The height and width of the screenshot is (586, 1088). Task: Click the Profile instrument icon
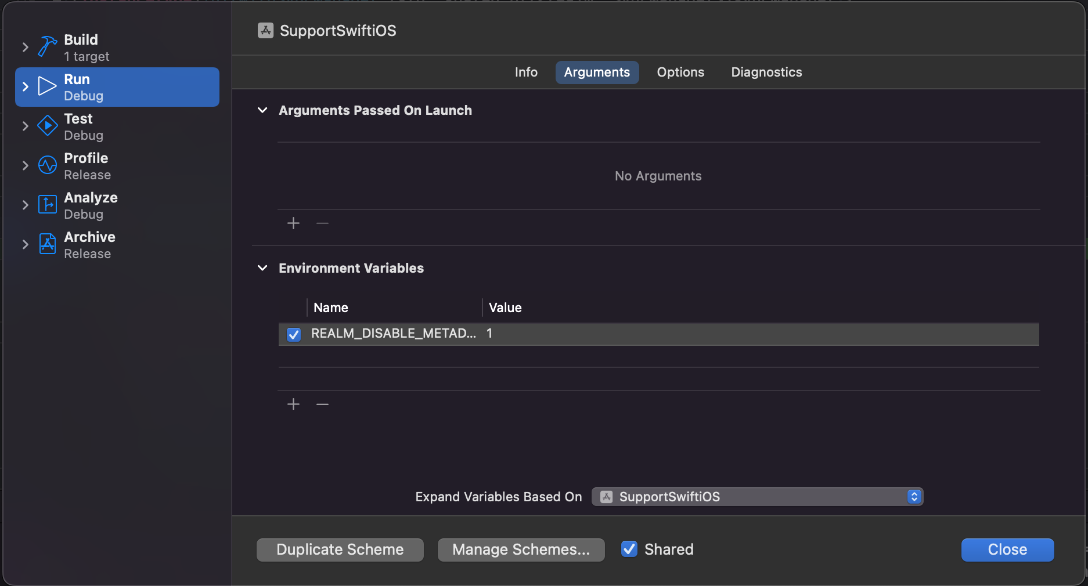coord(48,165)
